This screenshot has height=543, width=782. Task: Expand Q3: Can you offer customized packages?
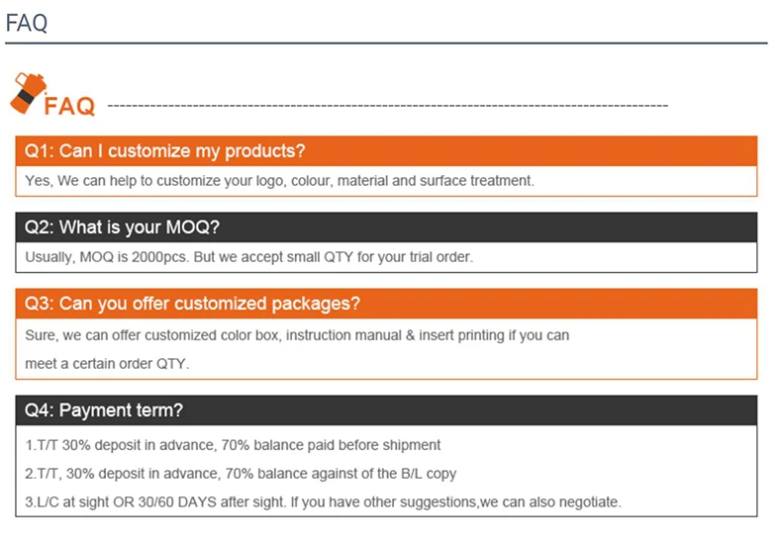[192, 304]
